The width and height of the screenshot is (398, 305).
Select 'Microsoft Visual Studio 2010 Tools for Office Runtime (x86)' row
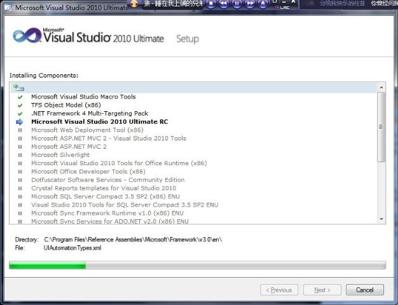[119, 163]
